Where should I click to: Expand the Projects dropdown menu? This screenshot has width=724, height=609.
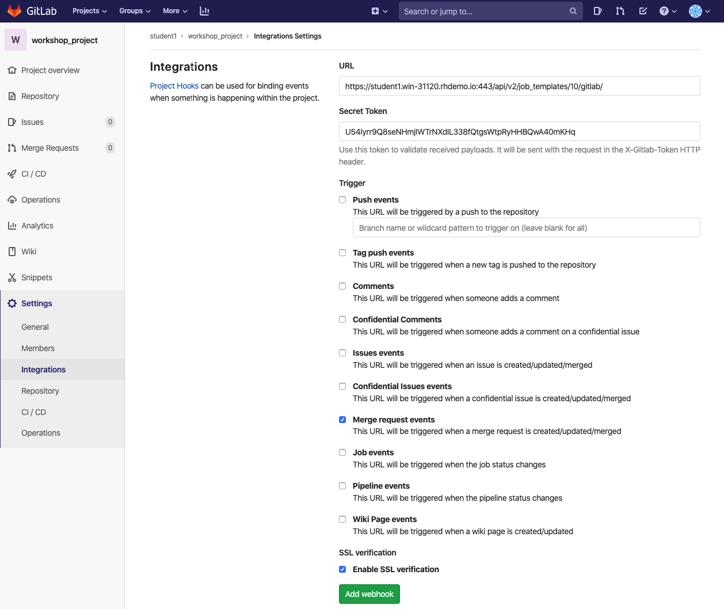click(x=89, y=11)
